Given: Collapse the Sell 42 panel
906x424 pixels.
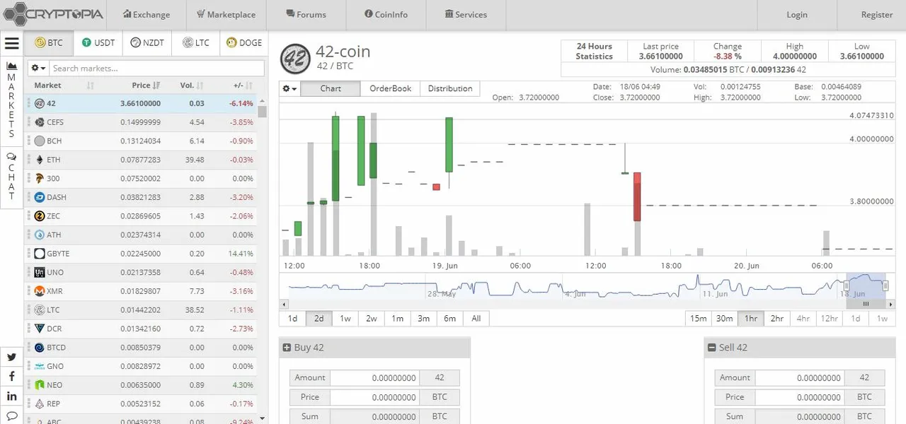Looking at the screenshot, I should pos(711,348).
